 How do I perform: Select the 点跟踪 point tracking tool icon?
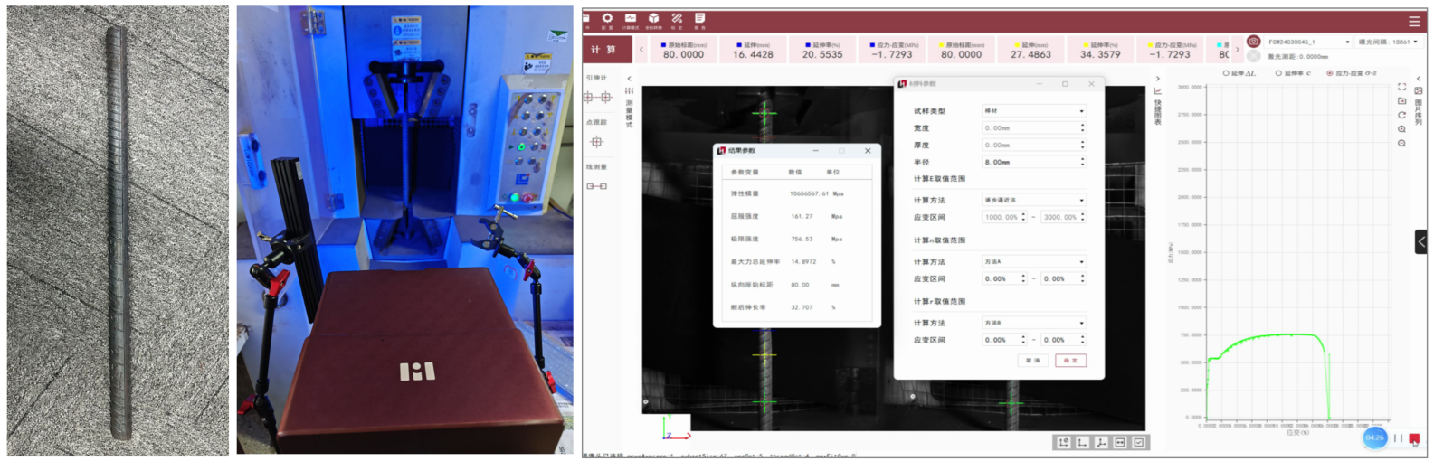coord(596,141)
